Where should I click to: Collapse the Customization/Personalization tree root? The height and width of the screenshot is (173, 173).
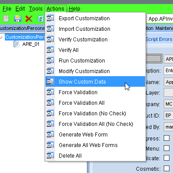pyautogui.click(x=1, y=37)
